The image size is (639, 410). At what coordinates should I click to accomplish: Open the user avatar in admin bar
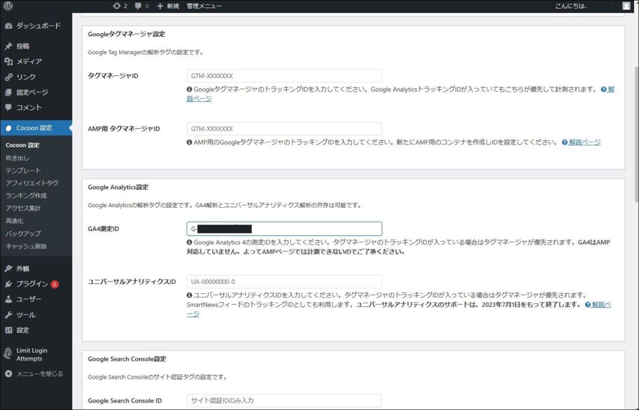pos(627,6)
